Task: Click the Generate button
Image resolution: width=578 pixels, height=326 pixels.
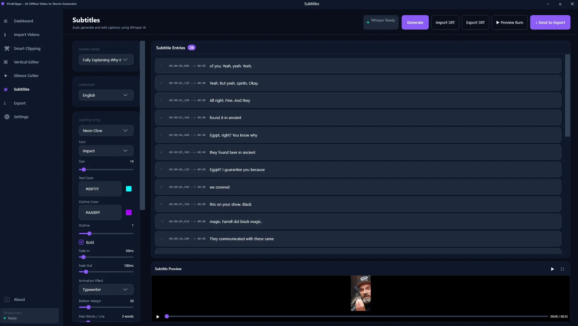Action: click(415, 22)
